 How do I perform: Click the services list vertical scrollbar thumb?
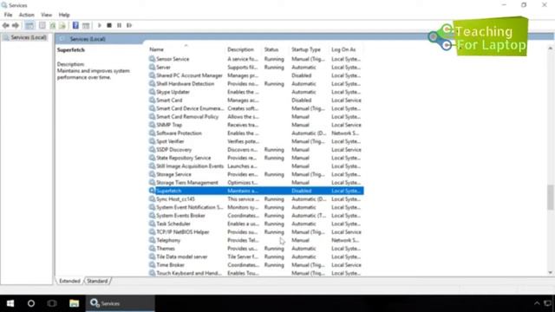click(x=550, y=197)
